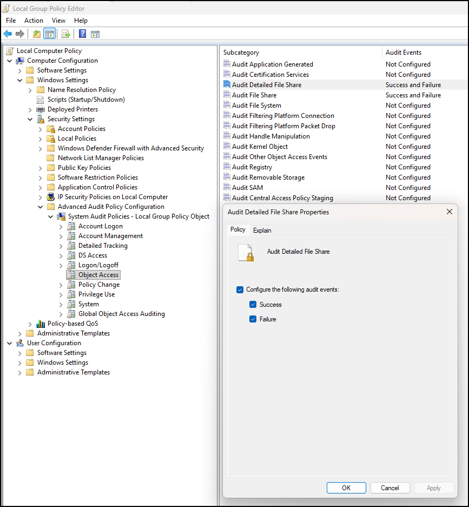
Task: Click the Audit Removable Storage policy icon
Action: [227, 177]
